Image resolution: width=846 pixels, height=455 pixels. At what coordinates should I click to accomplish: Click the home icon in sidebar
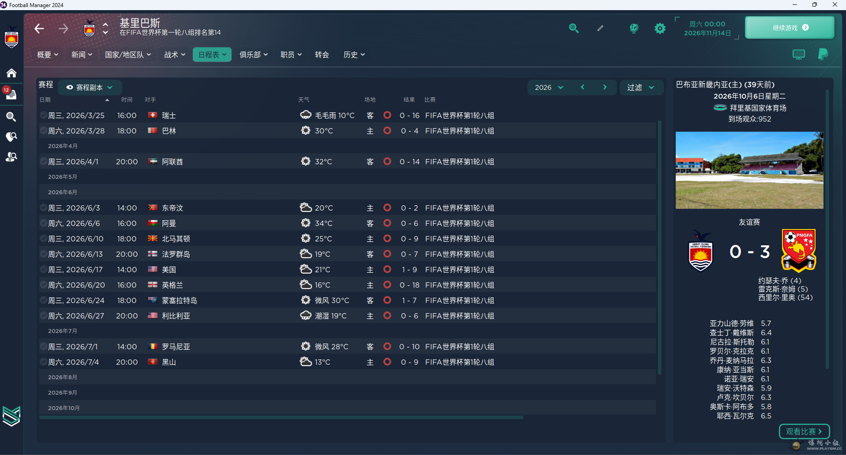(x=11, y=73)
